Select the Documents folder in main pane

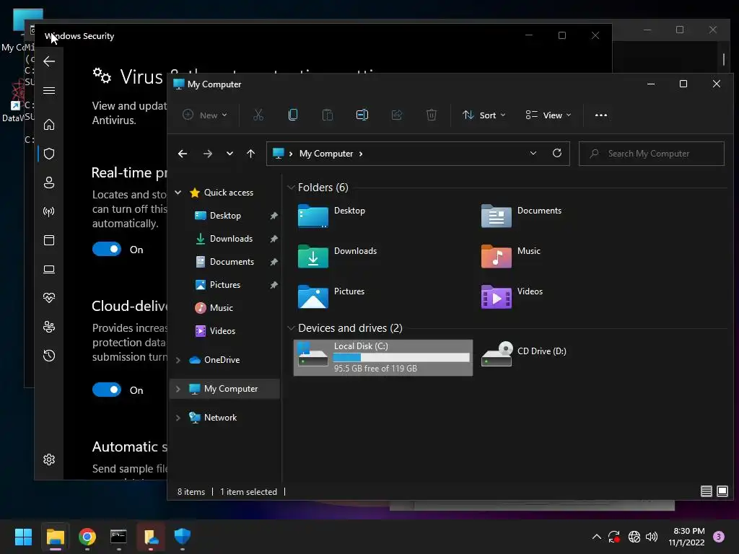(x=521, y=216)
